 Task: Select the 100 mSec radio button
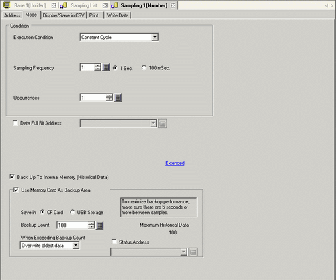[x=144, y=67]
